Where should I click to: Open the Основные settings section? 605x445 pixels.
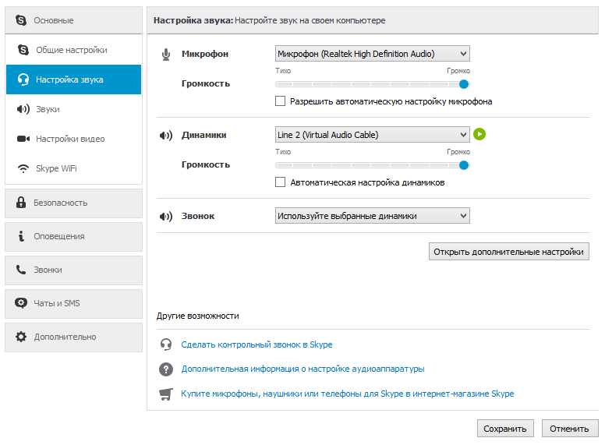tap(74, 20)
